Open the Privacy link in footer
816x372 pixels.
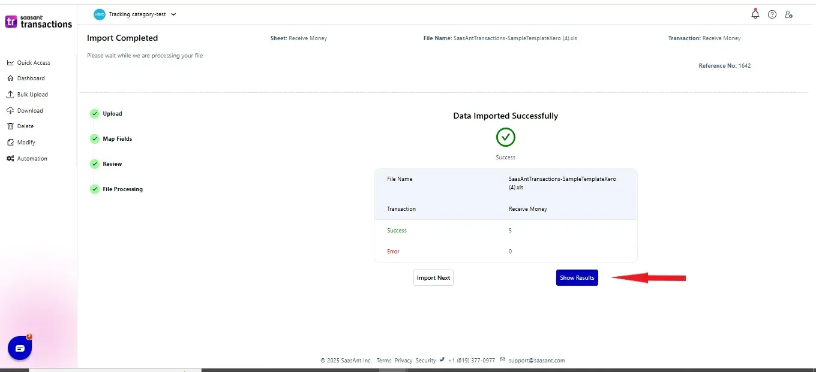point(403,361)
